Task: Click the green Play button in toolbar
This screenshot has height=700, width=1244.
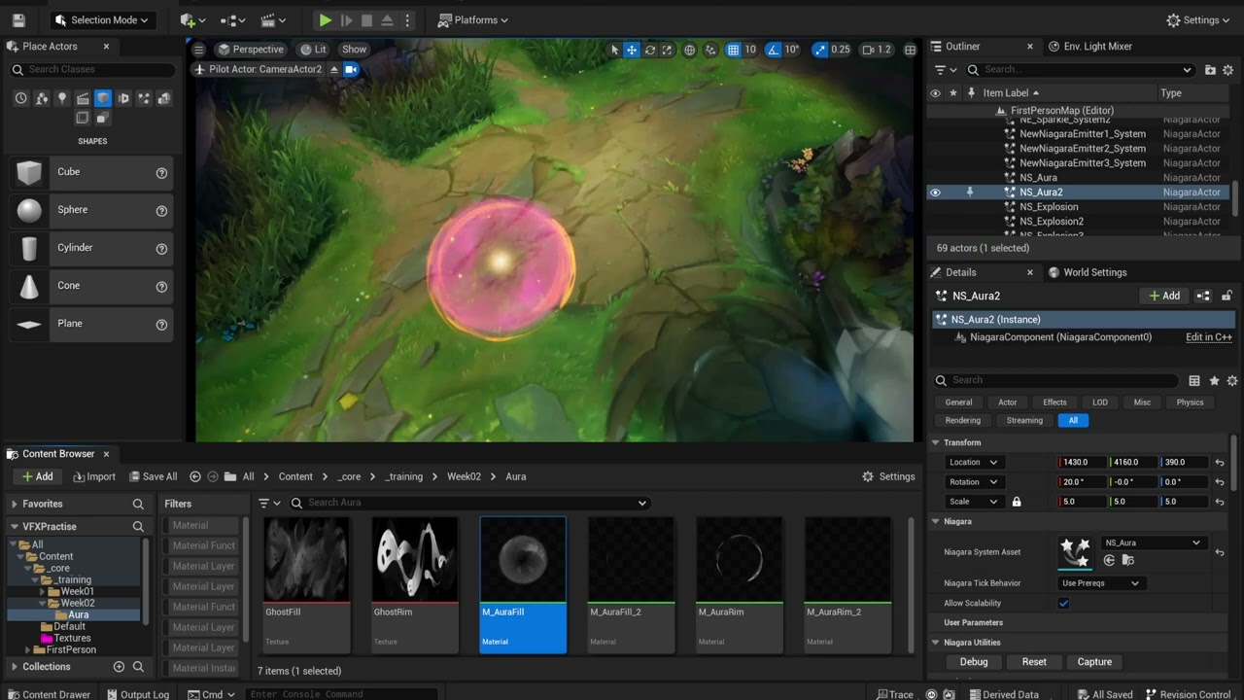Action: click(326, 20)
